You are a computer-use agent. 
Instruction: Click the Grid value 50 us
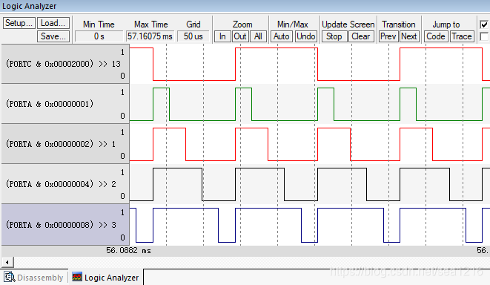coord(193,36)
